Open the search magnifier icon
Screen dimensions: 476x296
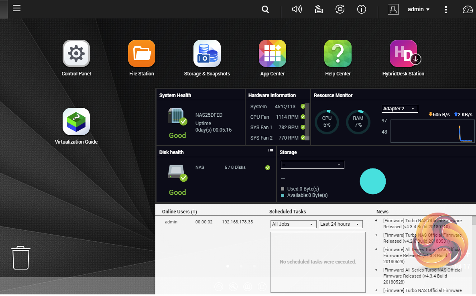point(265,9)
